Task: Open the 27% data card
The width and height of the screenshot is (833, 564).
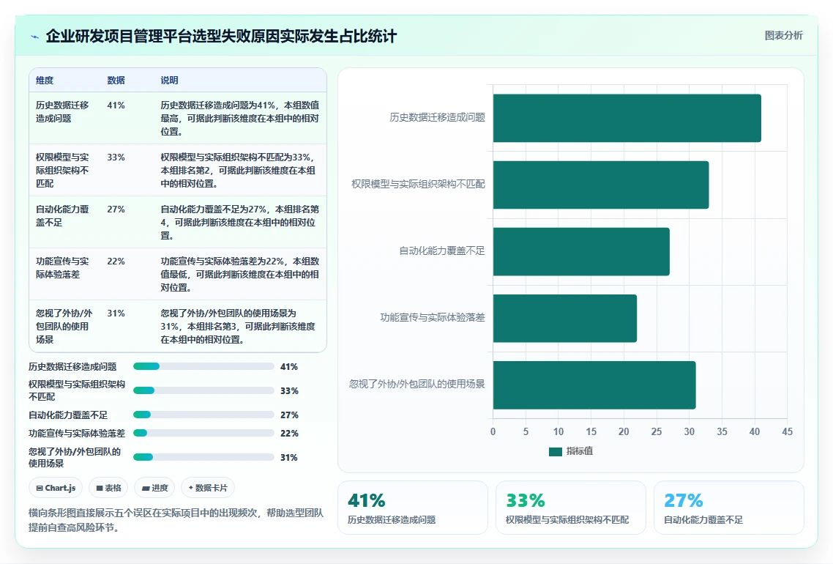Action: 729,508
